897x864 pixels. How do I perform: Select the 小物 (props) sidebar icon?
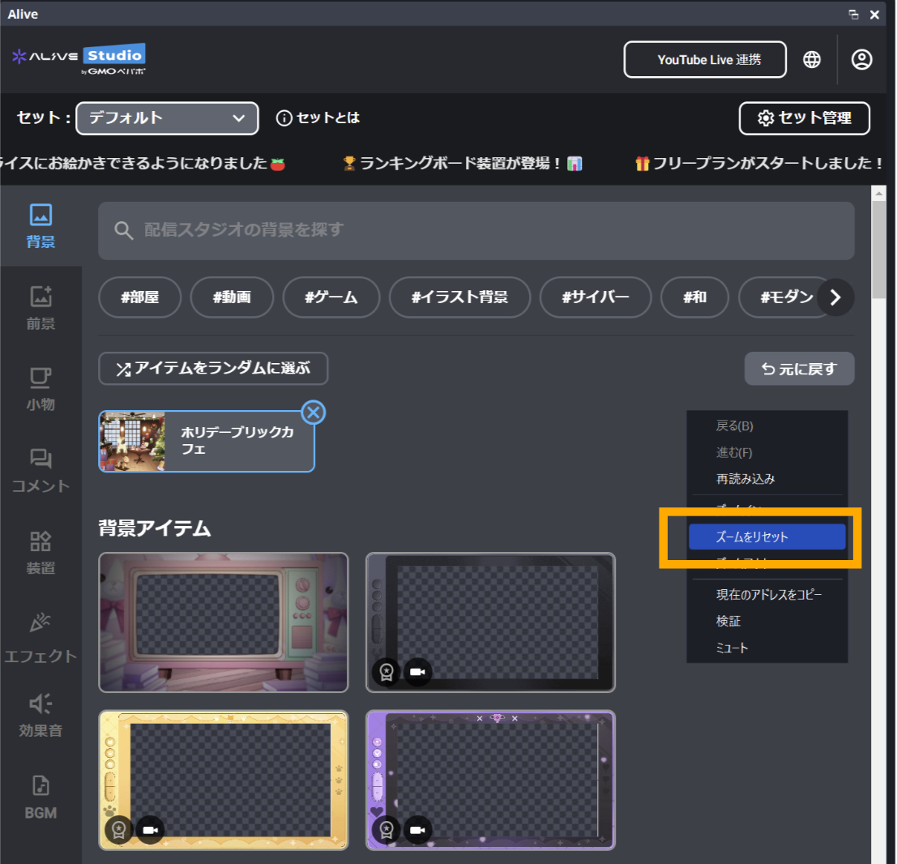pyautogui.click(x=41, y=389)
